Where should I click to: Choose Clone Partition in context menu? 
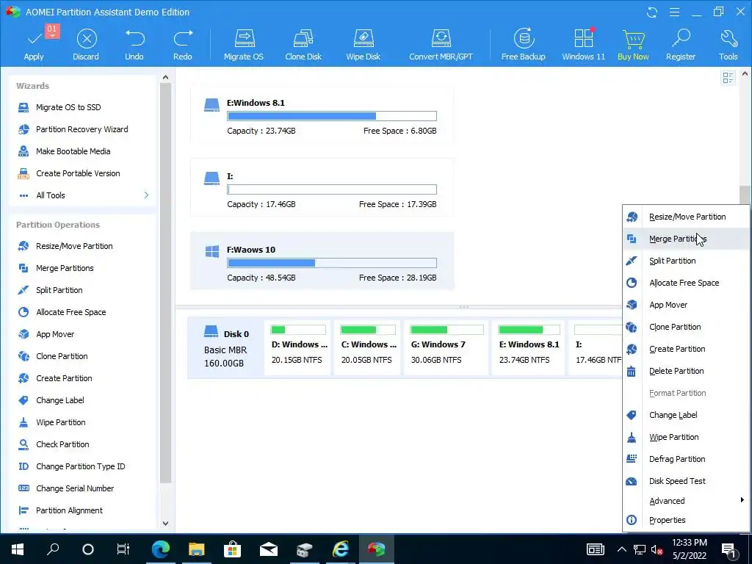(687, 327)
